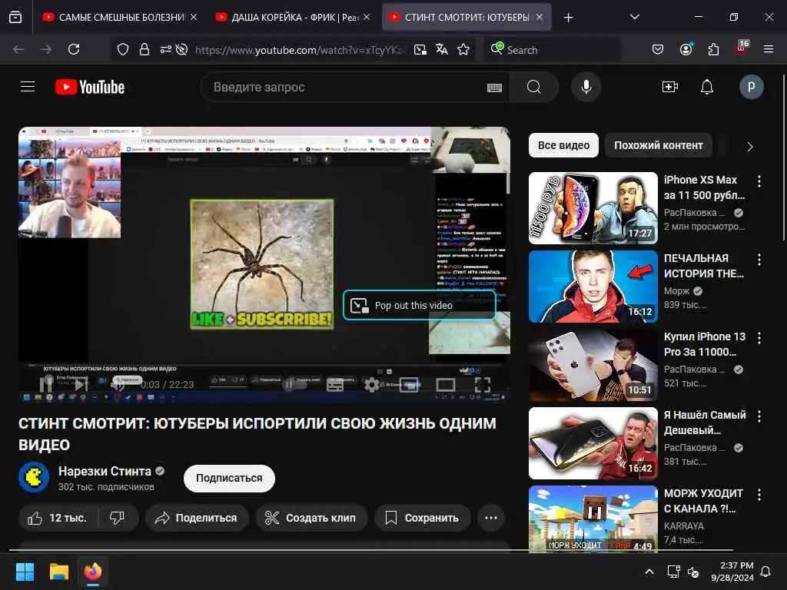Click the Поделиться share button
The width and height of the screenshot is (787, 590).
point(197,518)
